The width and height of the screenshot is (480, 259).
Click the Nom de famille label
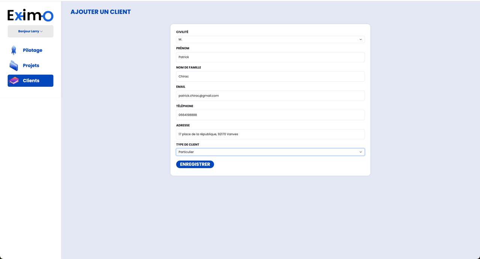[189, 67]
